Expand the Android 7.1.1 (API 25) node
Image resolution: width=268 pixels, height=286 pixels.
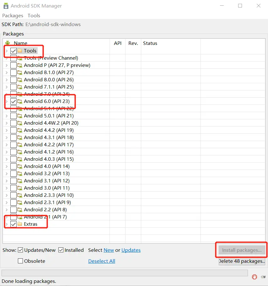pos(7,87)
